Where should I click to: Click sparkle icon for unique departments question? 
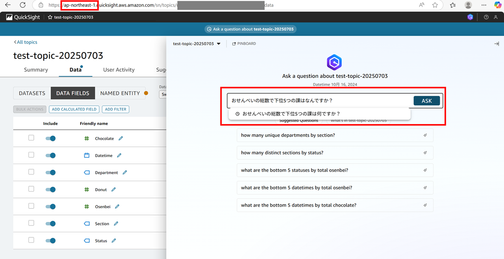425,135
